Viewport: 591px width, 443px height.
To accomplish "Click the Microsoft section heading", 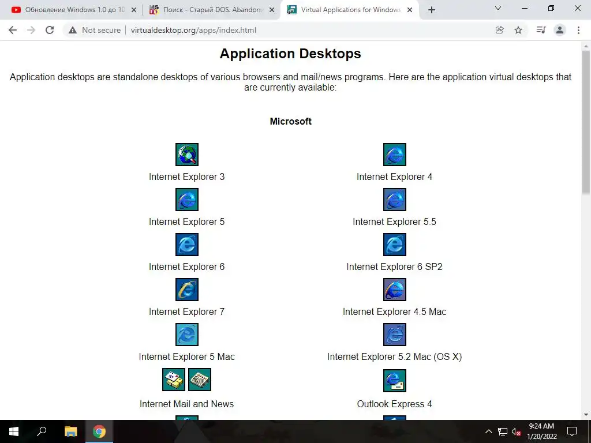I will click(291, 121).
